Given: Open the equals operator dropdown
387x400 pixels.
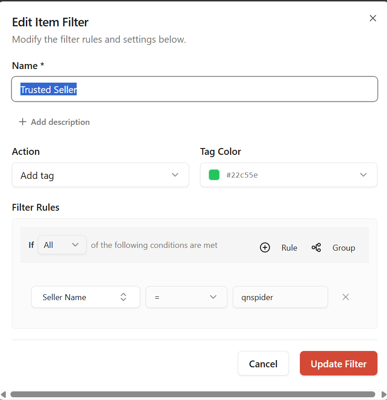Looking at the screenshot, I should tap(186, 297).
